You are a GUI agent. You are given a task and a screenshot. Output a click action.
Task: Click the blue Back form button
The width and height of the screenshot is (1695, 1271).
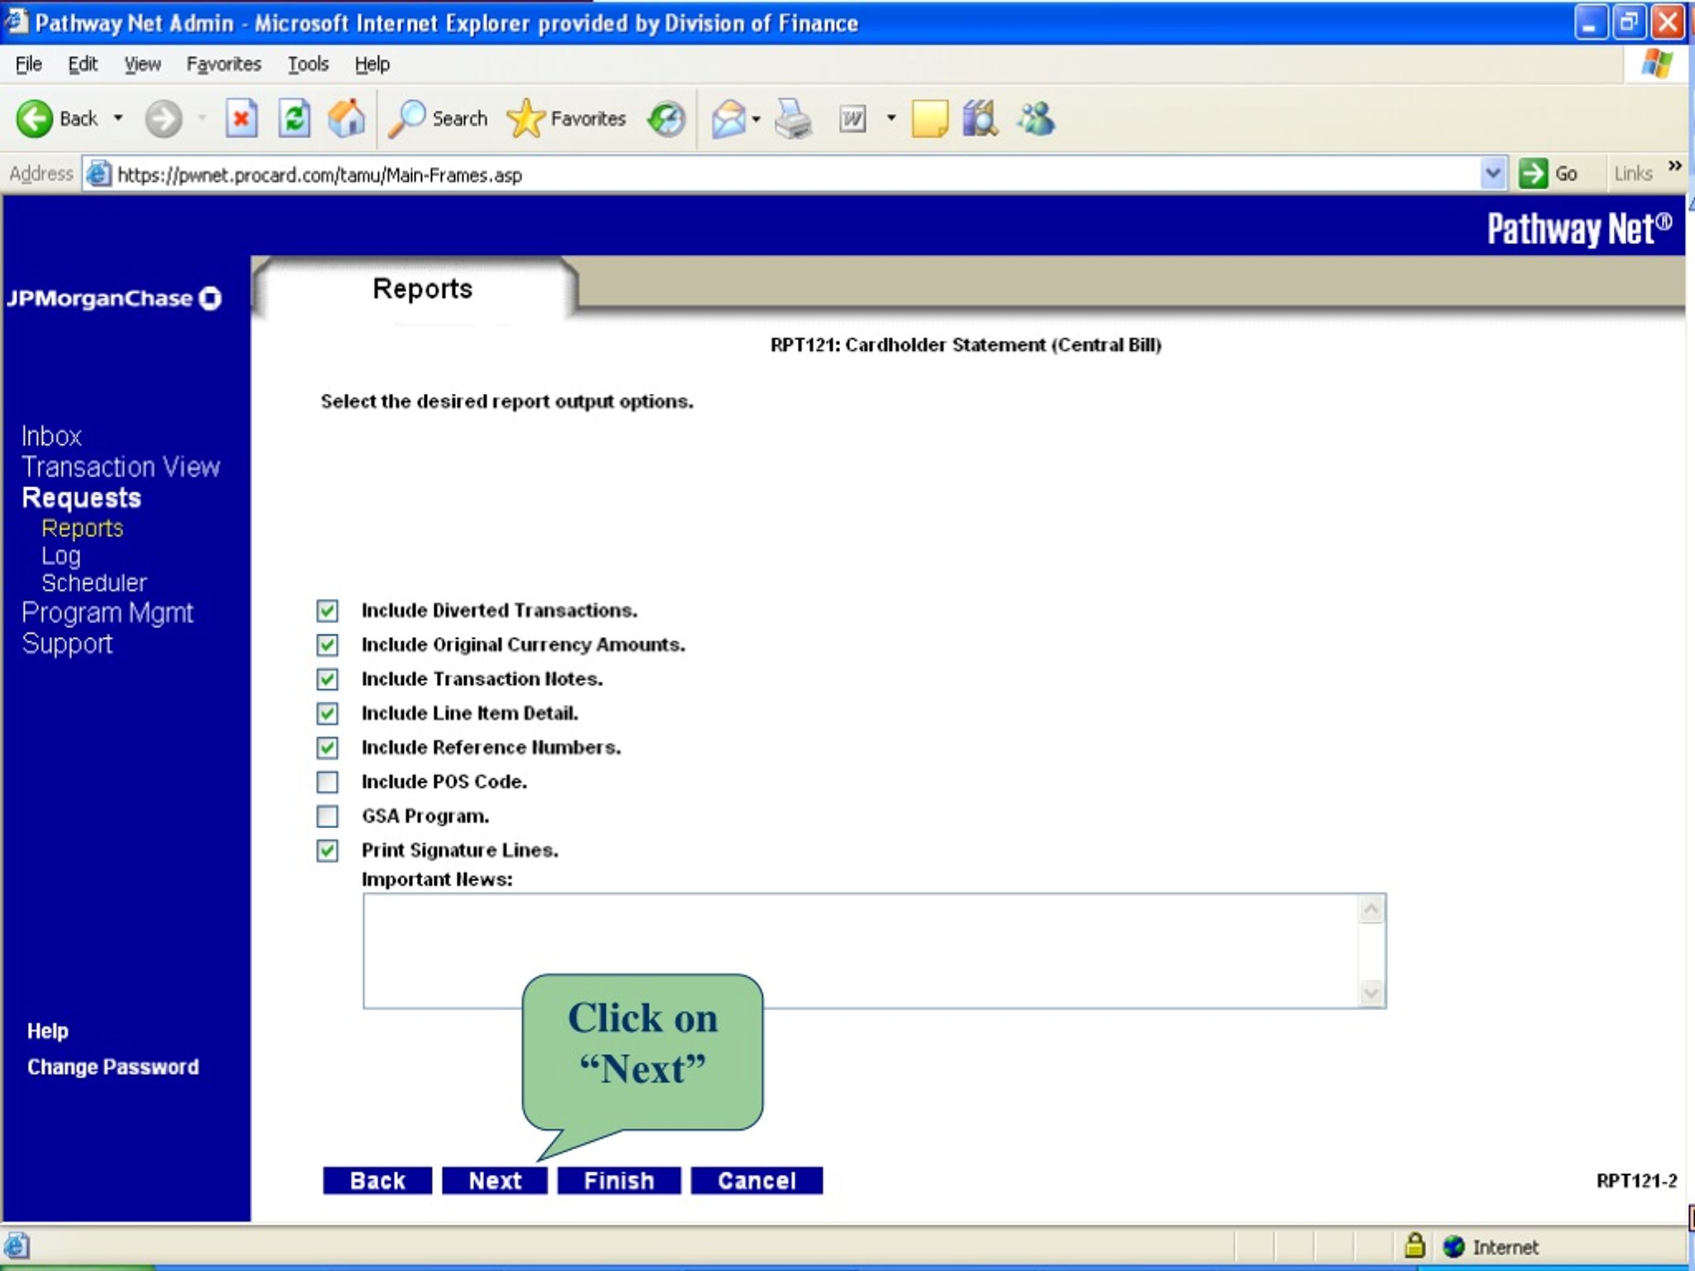click(377, 1180)
